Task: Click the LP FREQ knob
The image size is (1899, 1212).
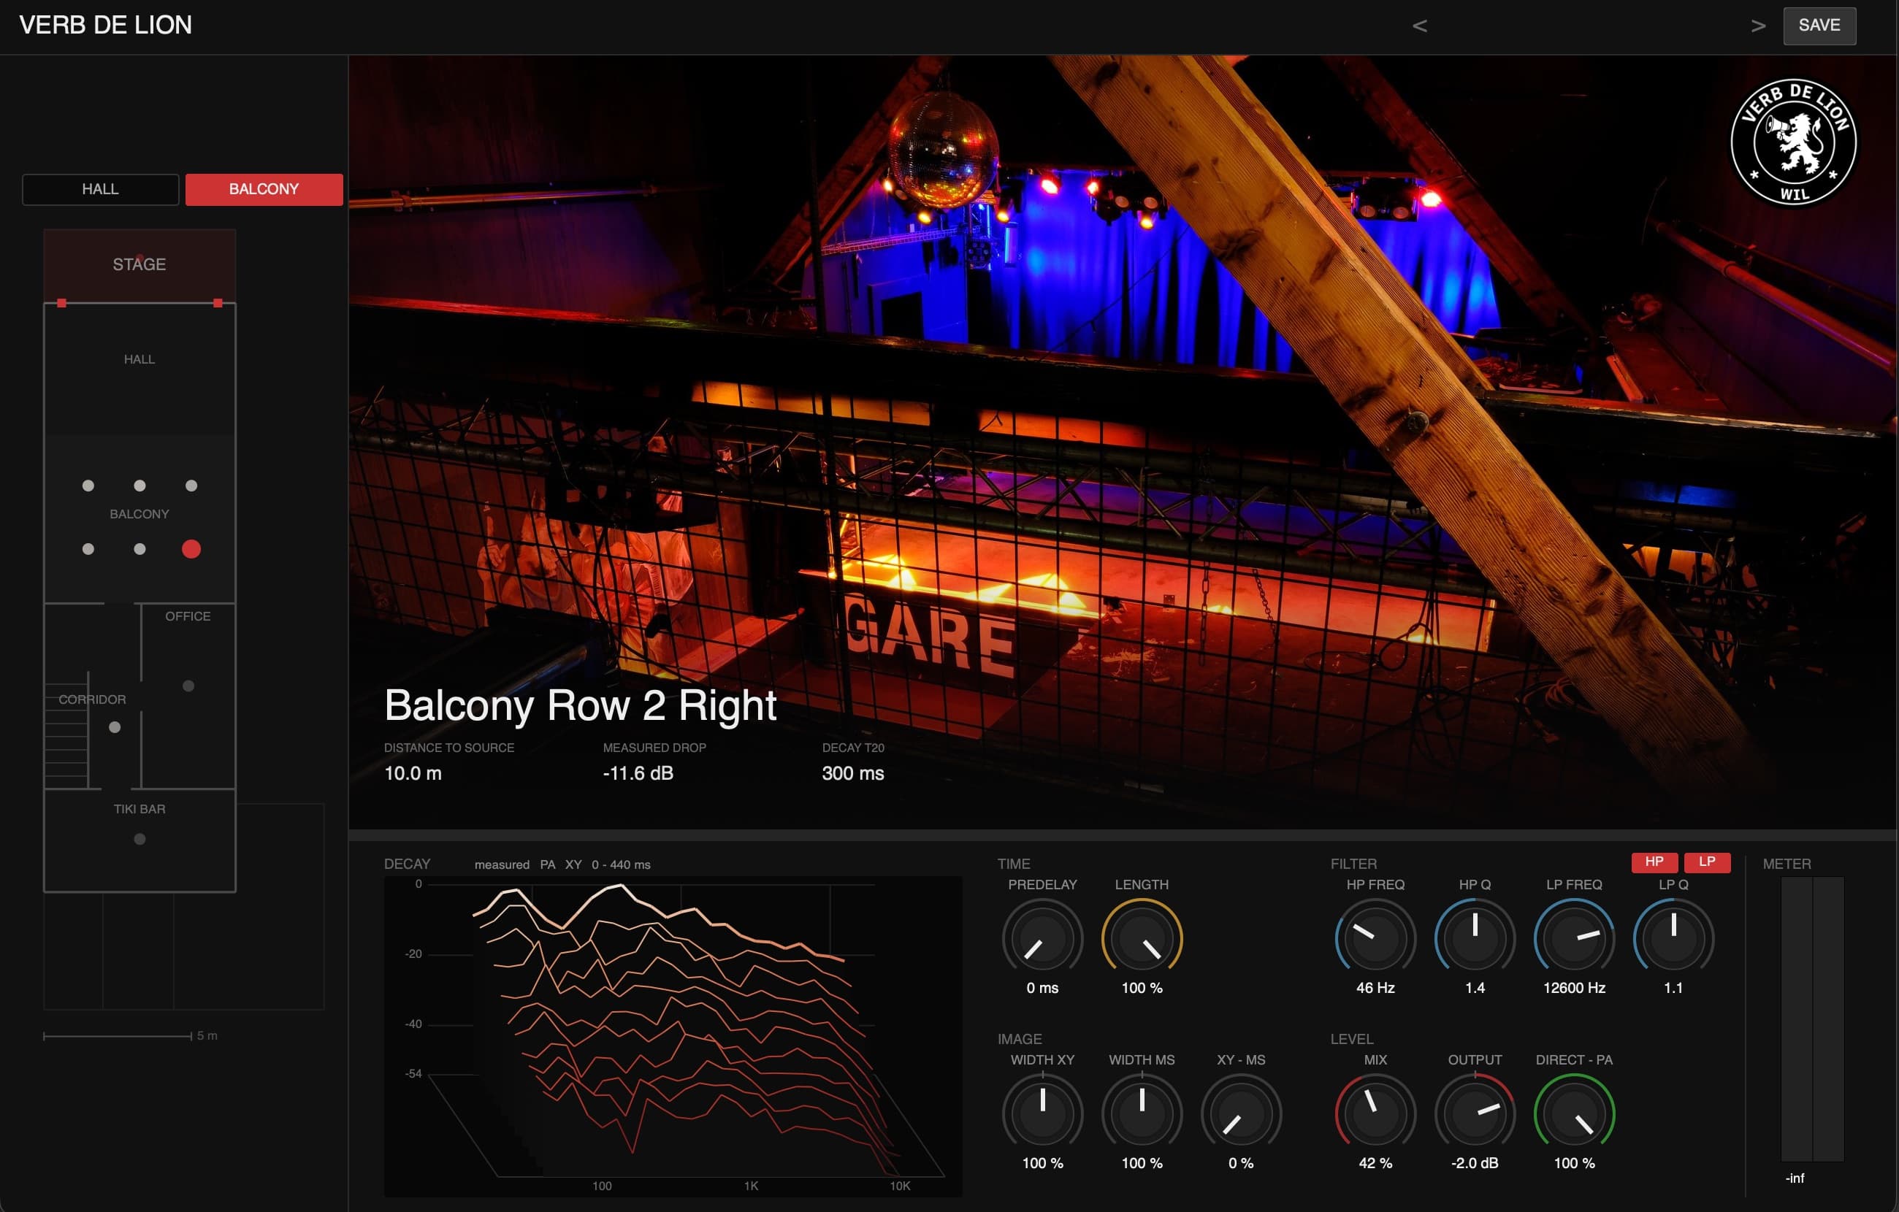Action: point(1574,938)
